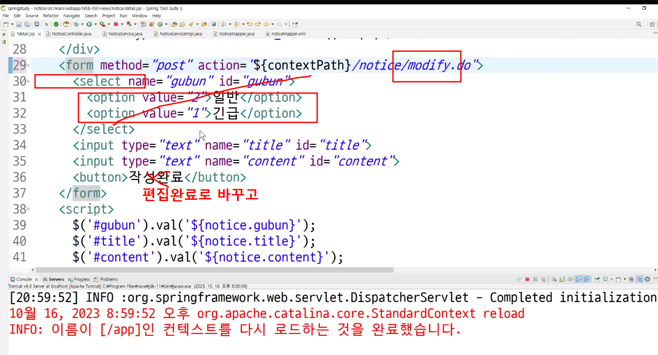Open the Display Selected Console dropdown
Image resolution: width=658 pixels, height=355 pixels.
[612, 279]
